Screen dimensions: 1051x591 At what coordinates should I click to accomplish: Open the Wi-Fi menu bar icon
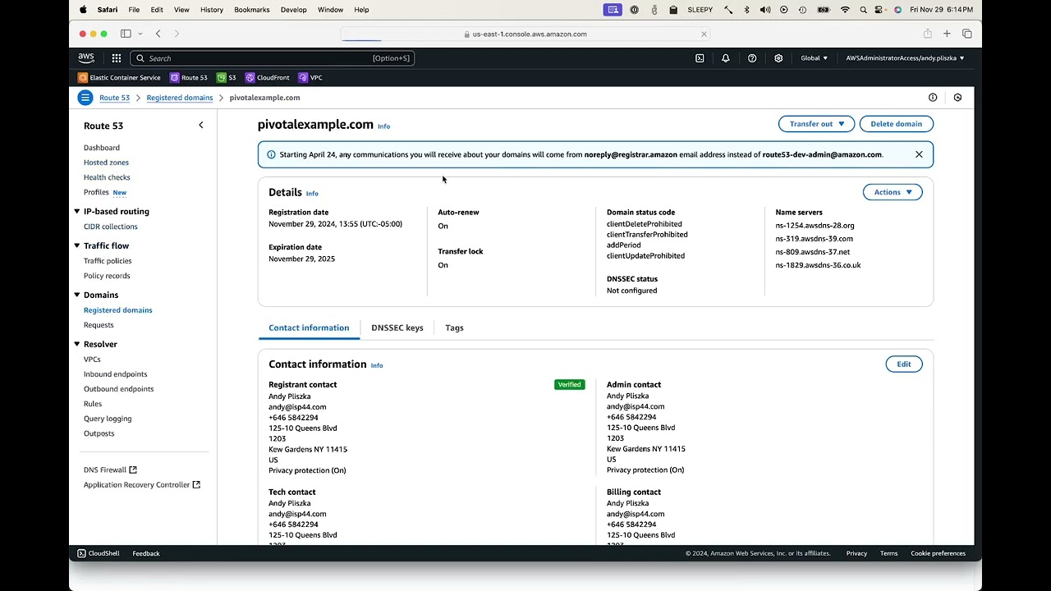point(845,10)
